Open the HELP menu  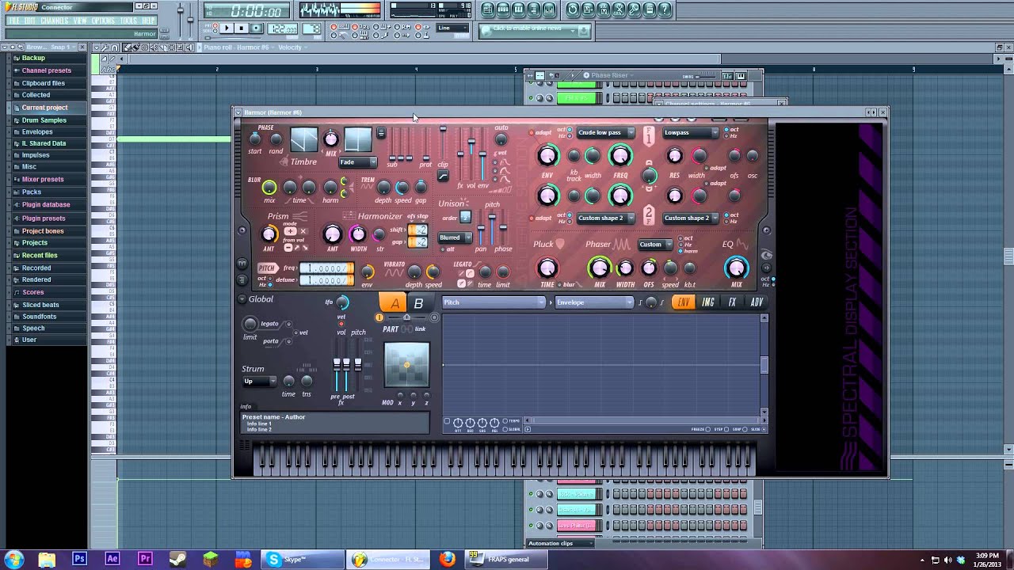pyautogui.click(x=148, y=21)
